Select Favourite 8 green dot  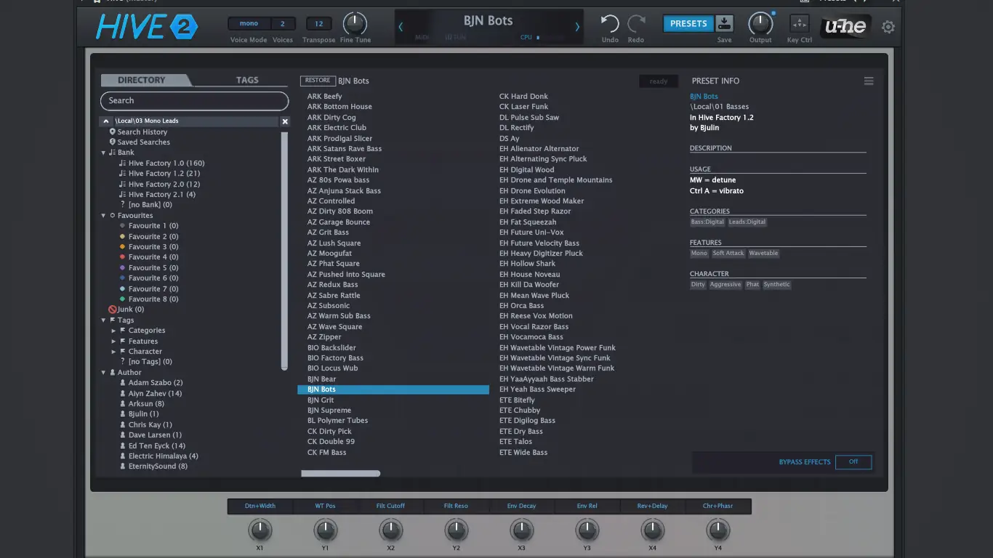(x=122, y=299)
